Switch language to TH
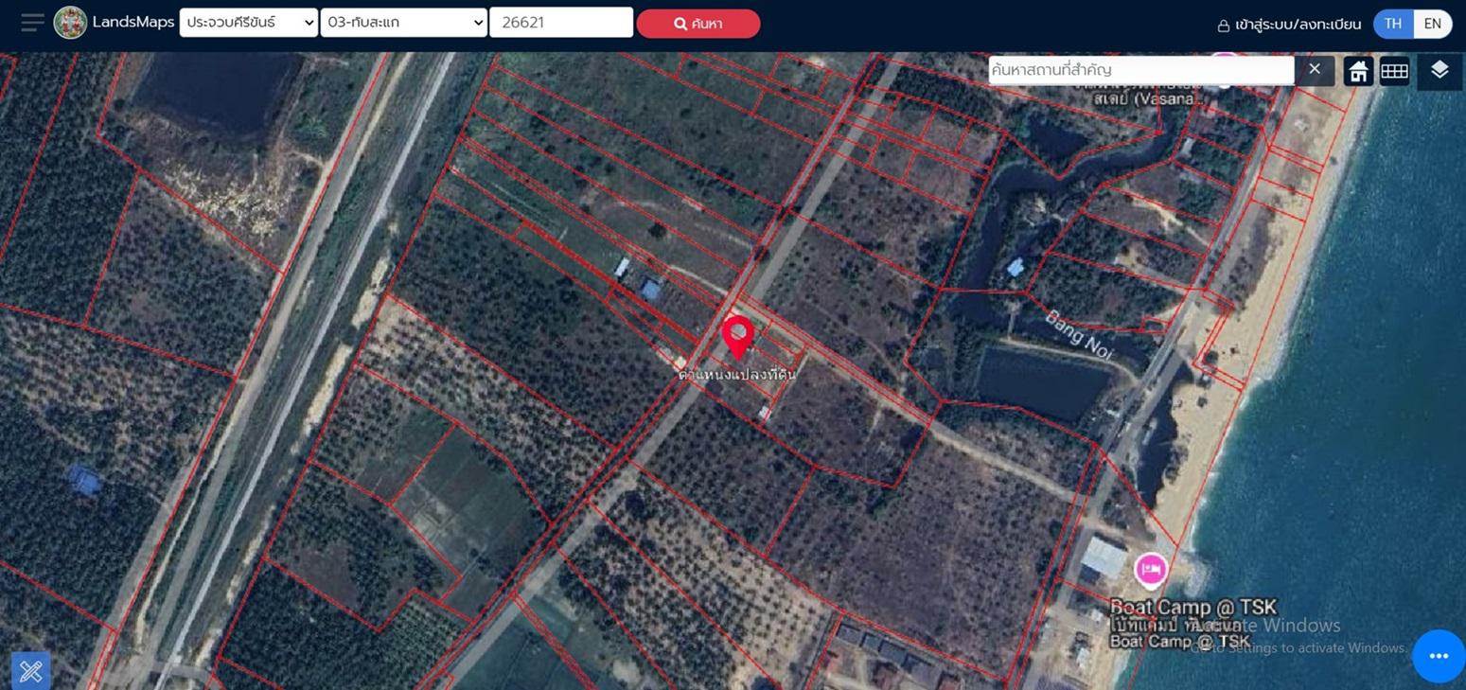Screen dimensions: 1466x690 pos(1392,24)
